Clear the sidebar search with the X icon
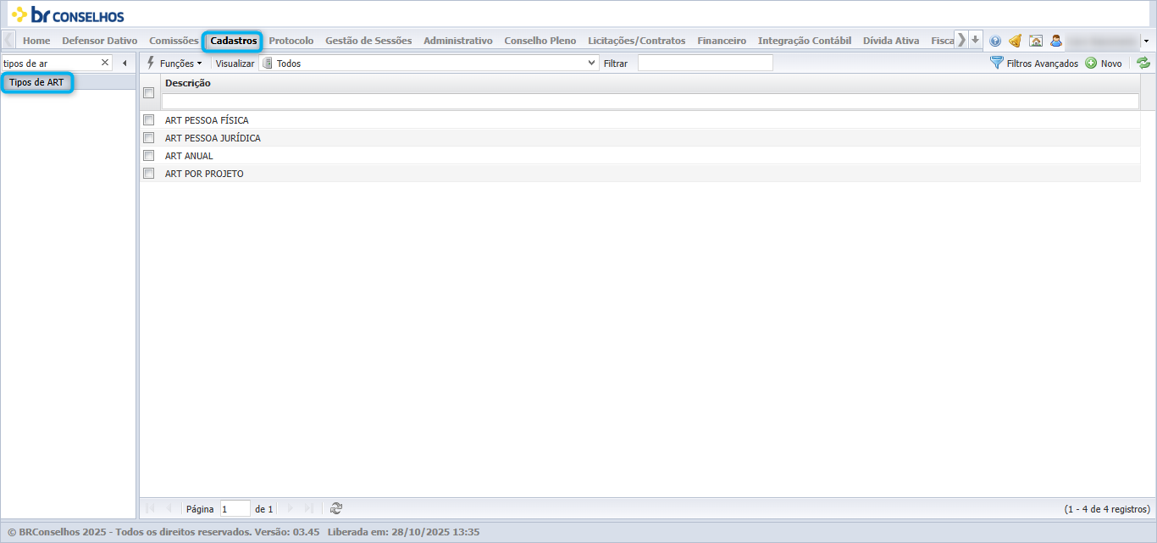The image size is (1157, 543). pyautogui.click(x=105, y=63)
